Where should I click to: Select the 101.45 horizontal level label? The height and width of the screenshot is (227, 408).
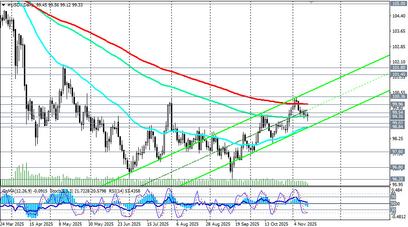pos(398,74)
